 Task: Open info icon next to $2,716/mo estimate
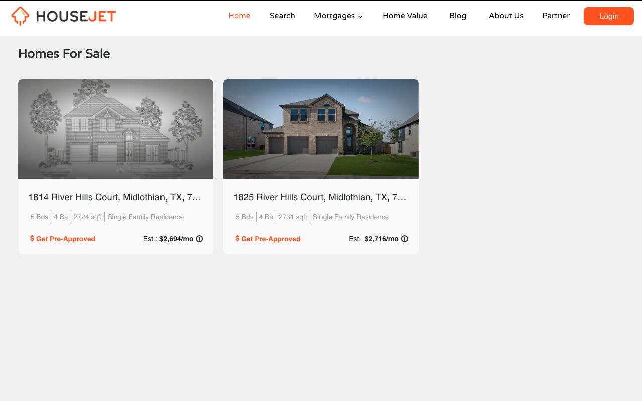(x=405, y=239)
